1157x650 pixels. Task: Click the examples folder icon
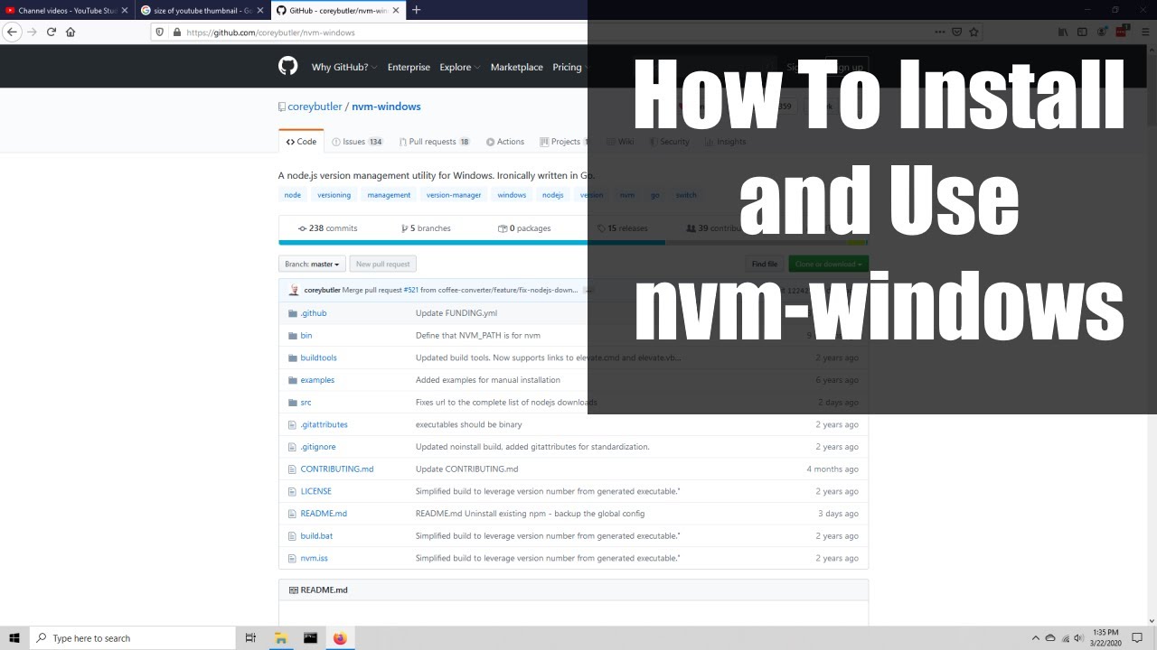(x=292, y=380)
